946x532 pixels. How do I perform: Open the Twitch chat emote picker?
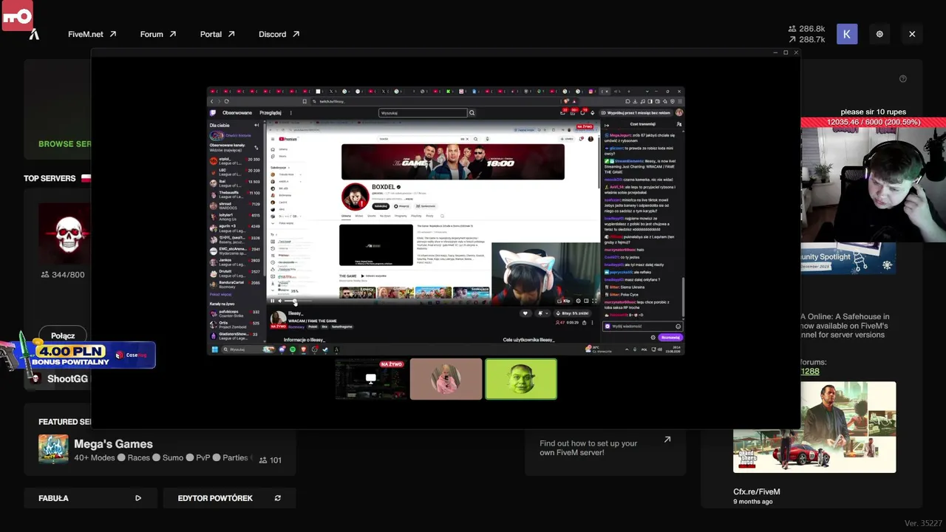678,326
